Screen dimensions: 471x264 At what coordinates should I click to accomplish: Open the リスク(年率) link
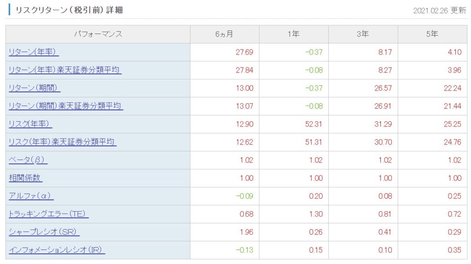click(x=30, y=124)
